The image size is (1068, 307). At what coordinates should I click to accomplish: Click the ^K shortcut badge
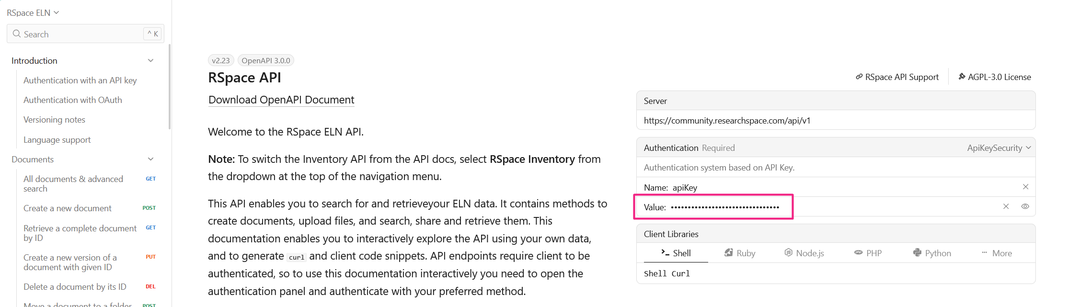[152, 34]
